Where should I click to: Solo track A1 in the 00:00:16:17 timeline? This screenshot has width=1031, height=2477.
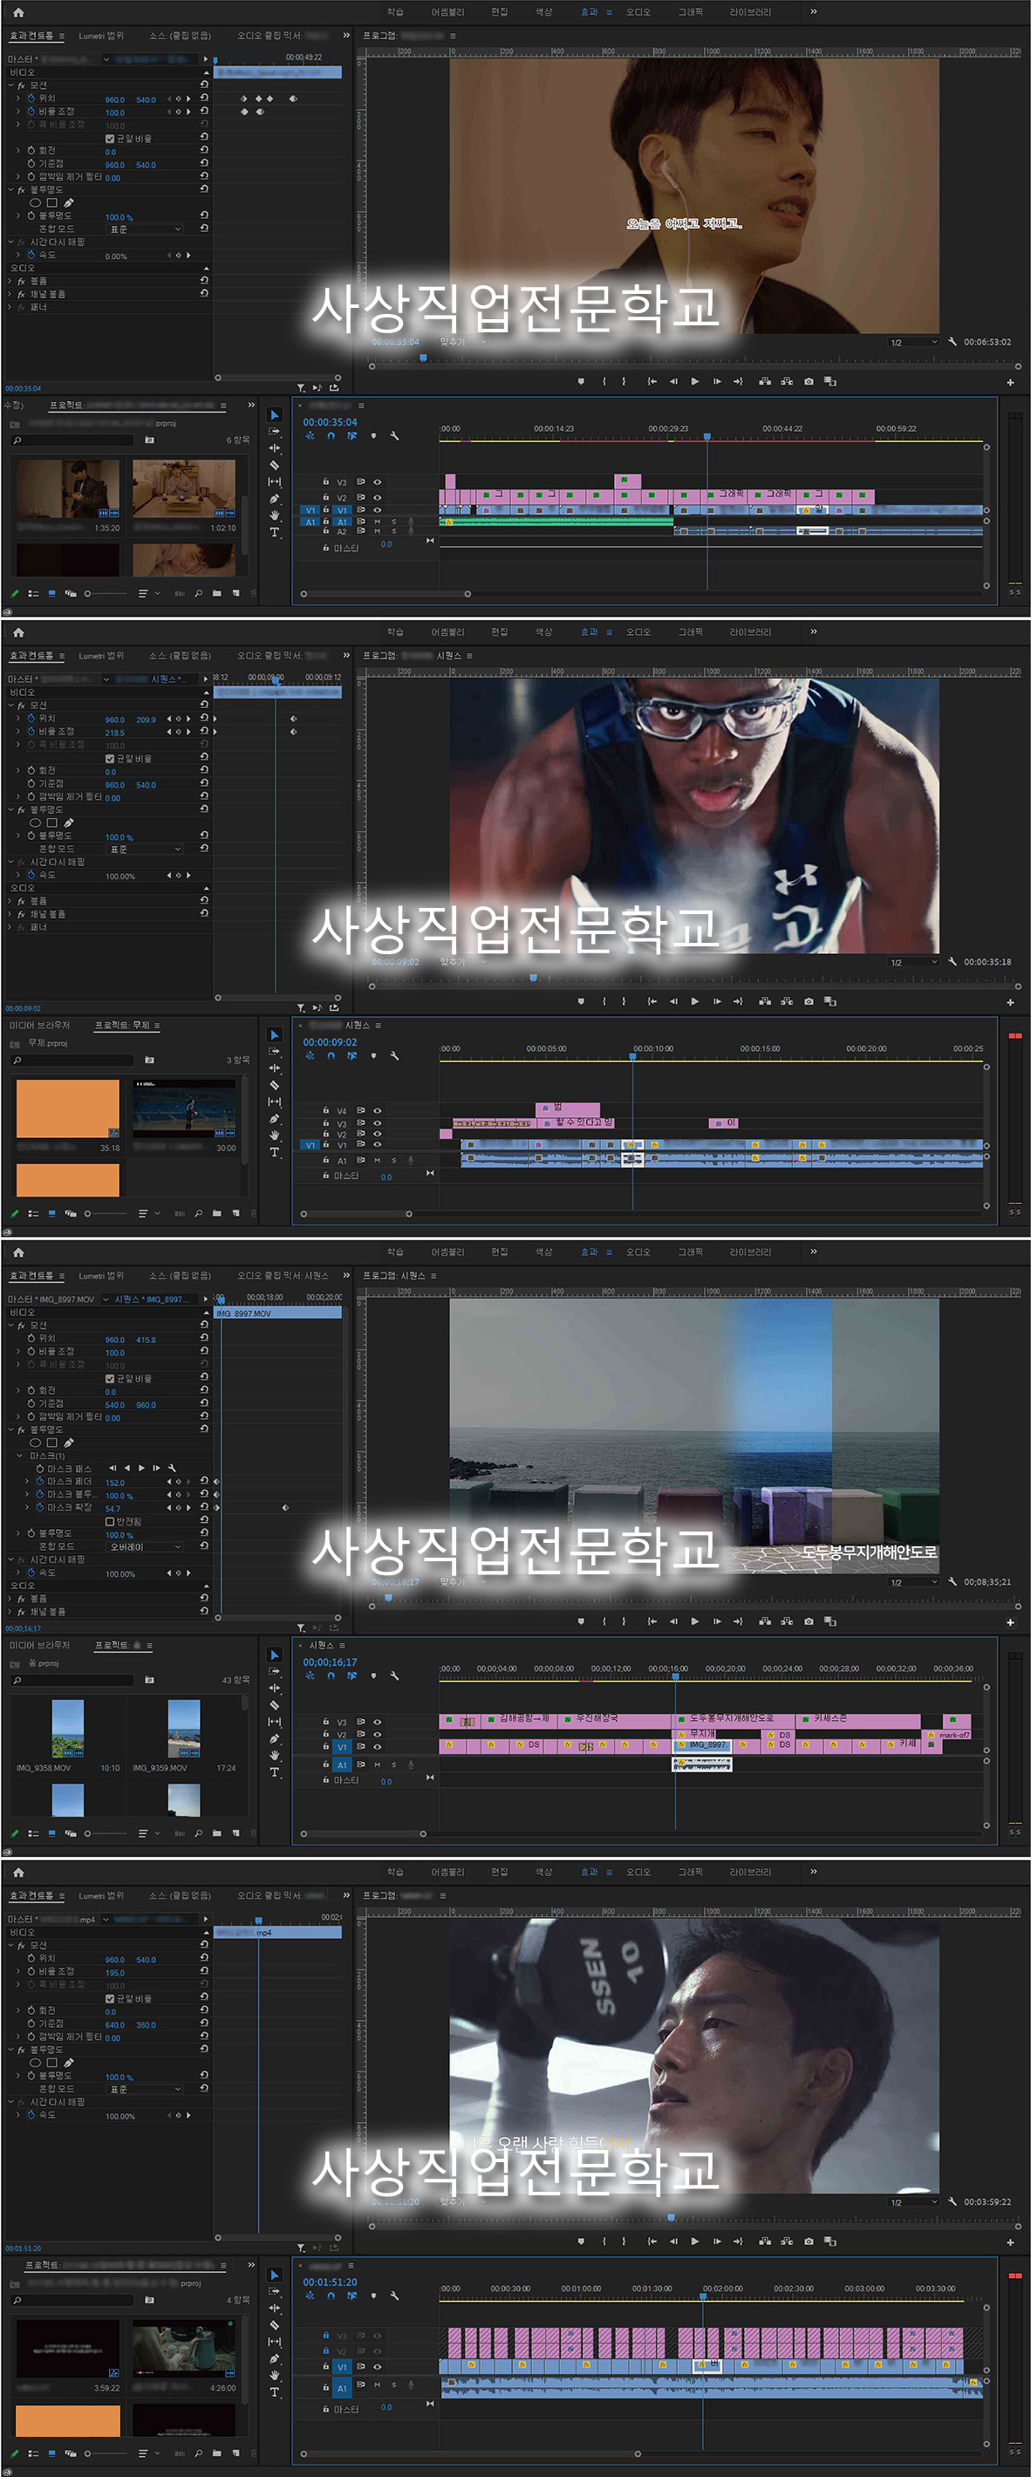point(393,1765)
